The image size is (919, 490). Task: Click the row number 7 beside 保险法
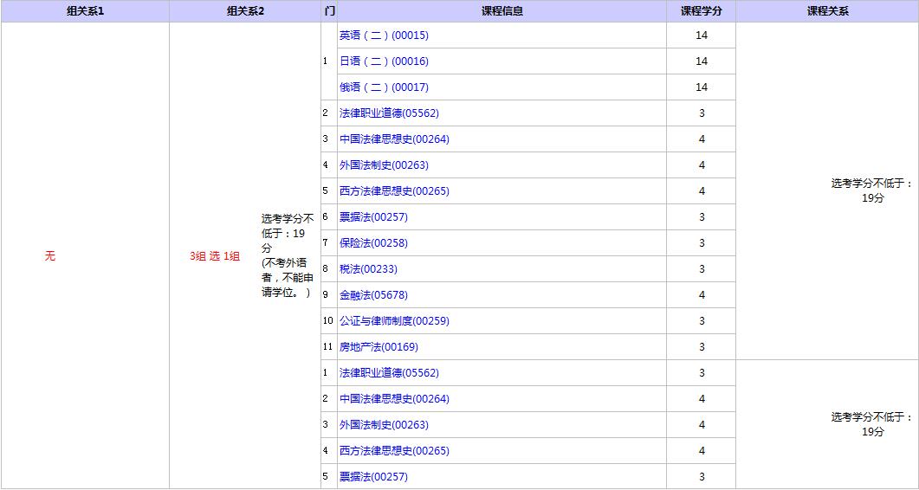(326, 243)
